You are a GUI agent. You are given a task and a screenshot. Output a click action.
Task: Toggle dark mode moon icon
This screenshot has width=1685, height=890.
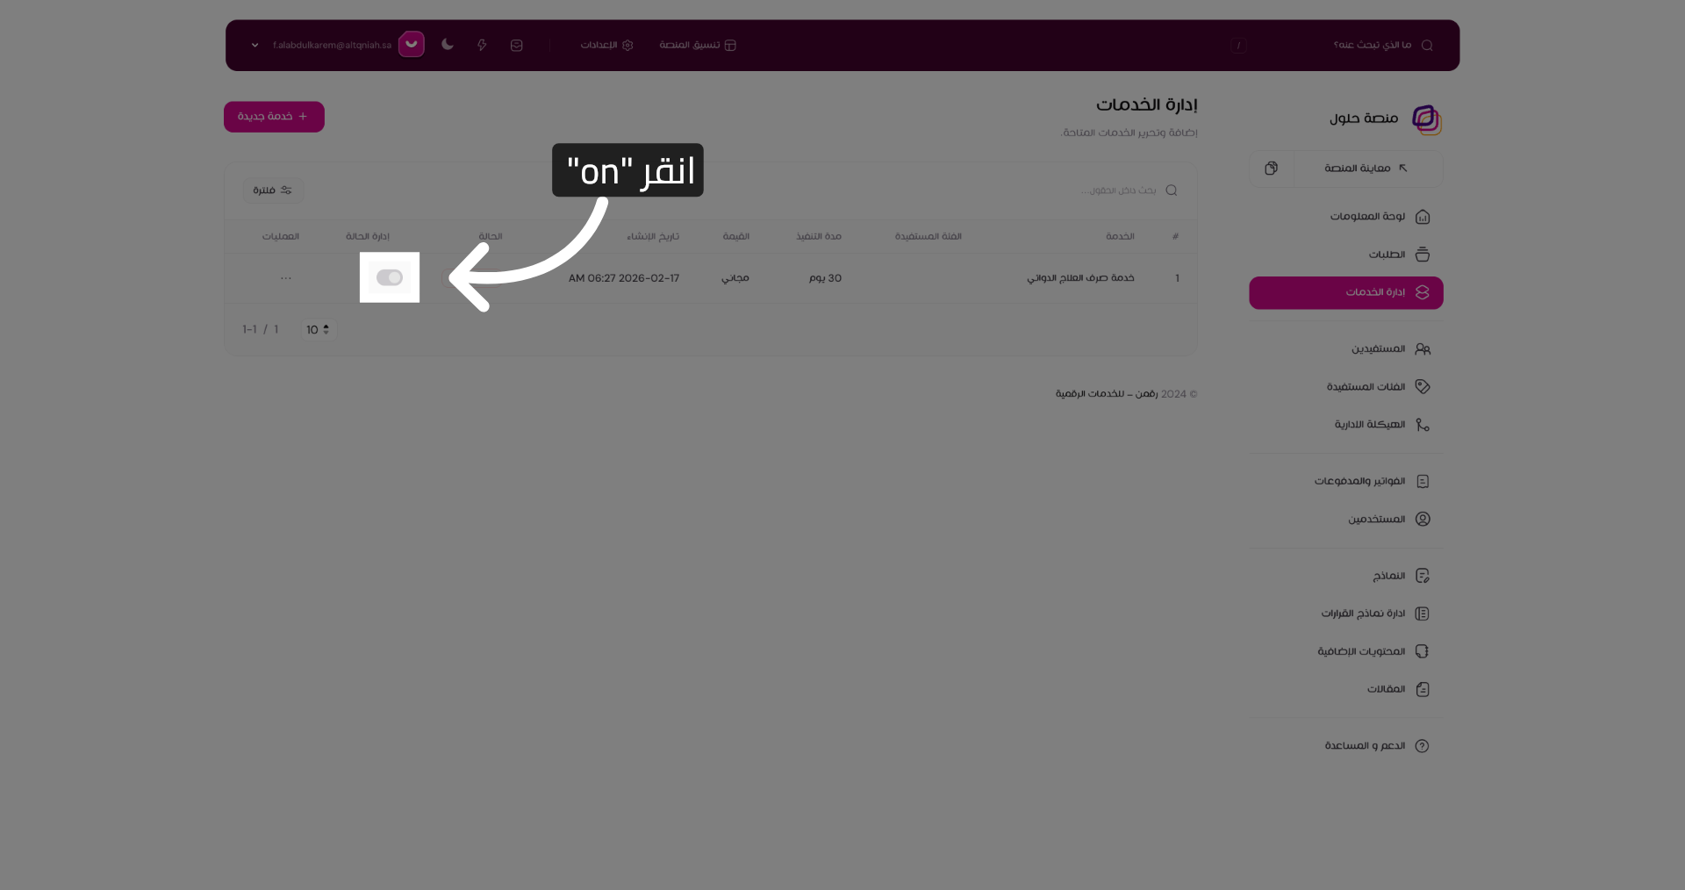click(x=448, y=45)
